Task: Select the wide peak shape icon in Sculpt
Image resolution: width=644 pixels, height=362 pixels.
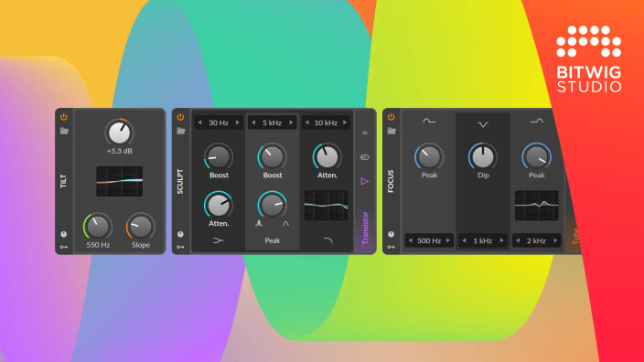Action: click(x=285, y=224)
